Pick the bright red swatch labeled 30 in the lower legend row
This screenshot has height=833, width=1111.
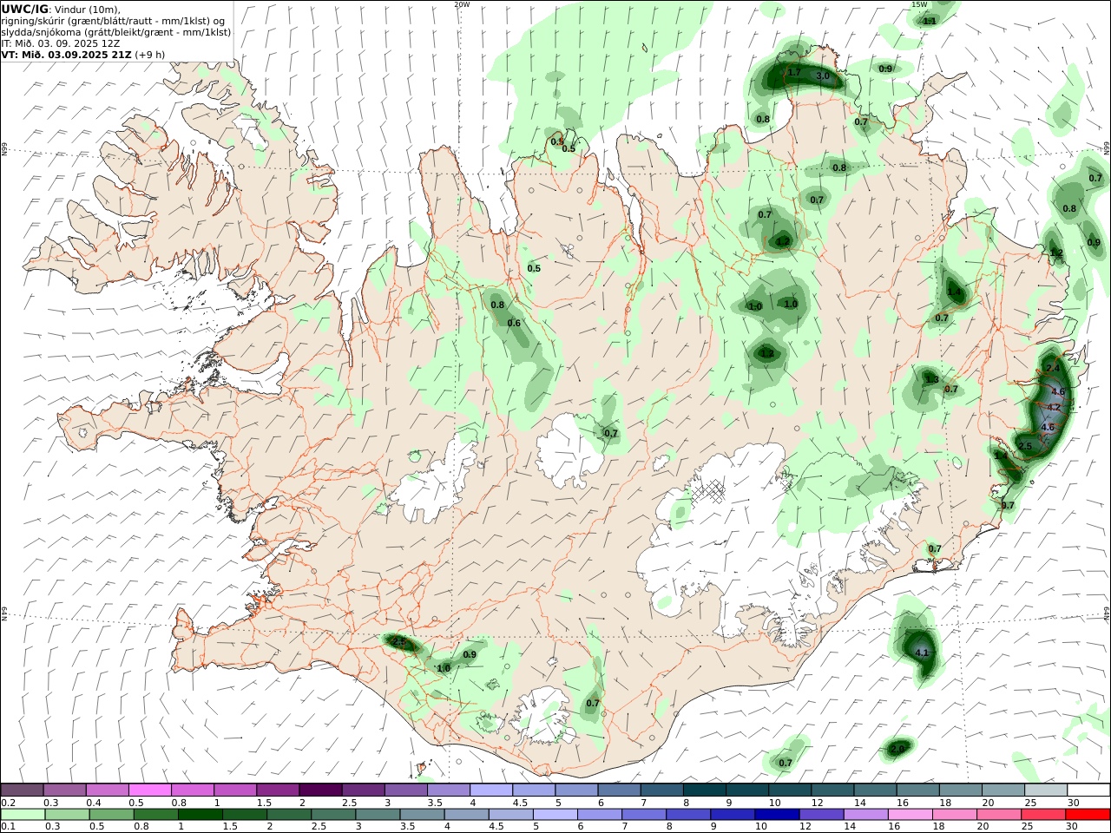pyautogui.click(x=1087, y=814)
